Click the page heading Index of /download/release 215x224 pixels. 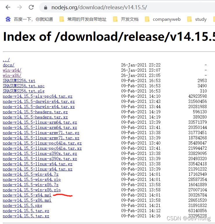[x=109, y=37]
